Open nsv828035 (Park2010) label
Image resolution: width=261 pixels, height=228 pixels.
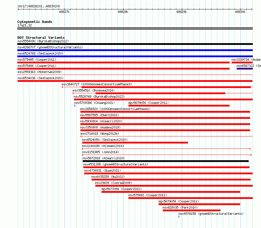click(x=180, y=207)
